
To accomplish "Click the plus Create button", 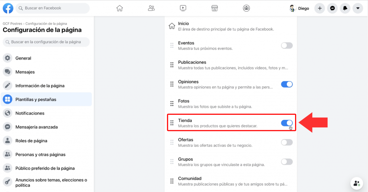I will (319, 8).
